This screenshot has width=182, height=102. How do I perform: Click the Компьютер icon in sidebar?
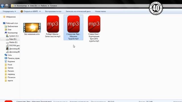6,33
